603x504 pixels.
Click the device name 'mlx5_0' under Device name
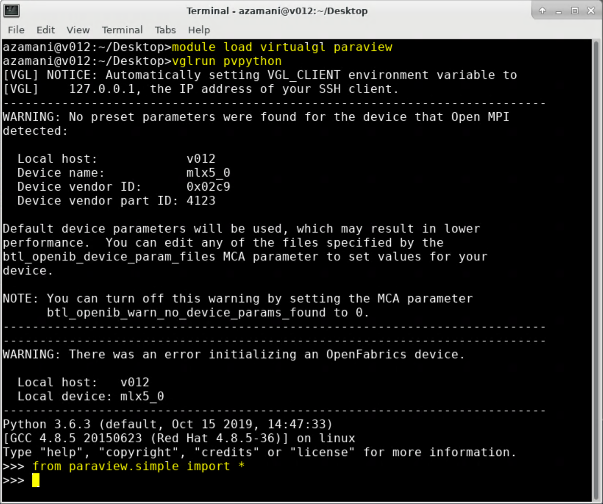[x=208, y=173]
